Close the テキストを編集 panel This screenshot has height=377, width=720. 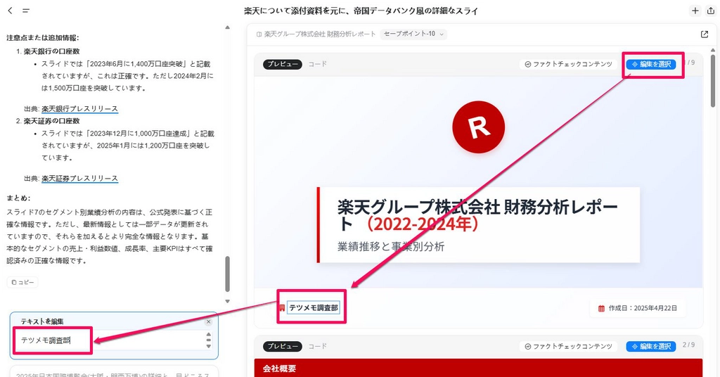pos(208,322)
